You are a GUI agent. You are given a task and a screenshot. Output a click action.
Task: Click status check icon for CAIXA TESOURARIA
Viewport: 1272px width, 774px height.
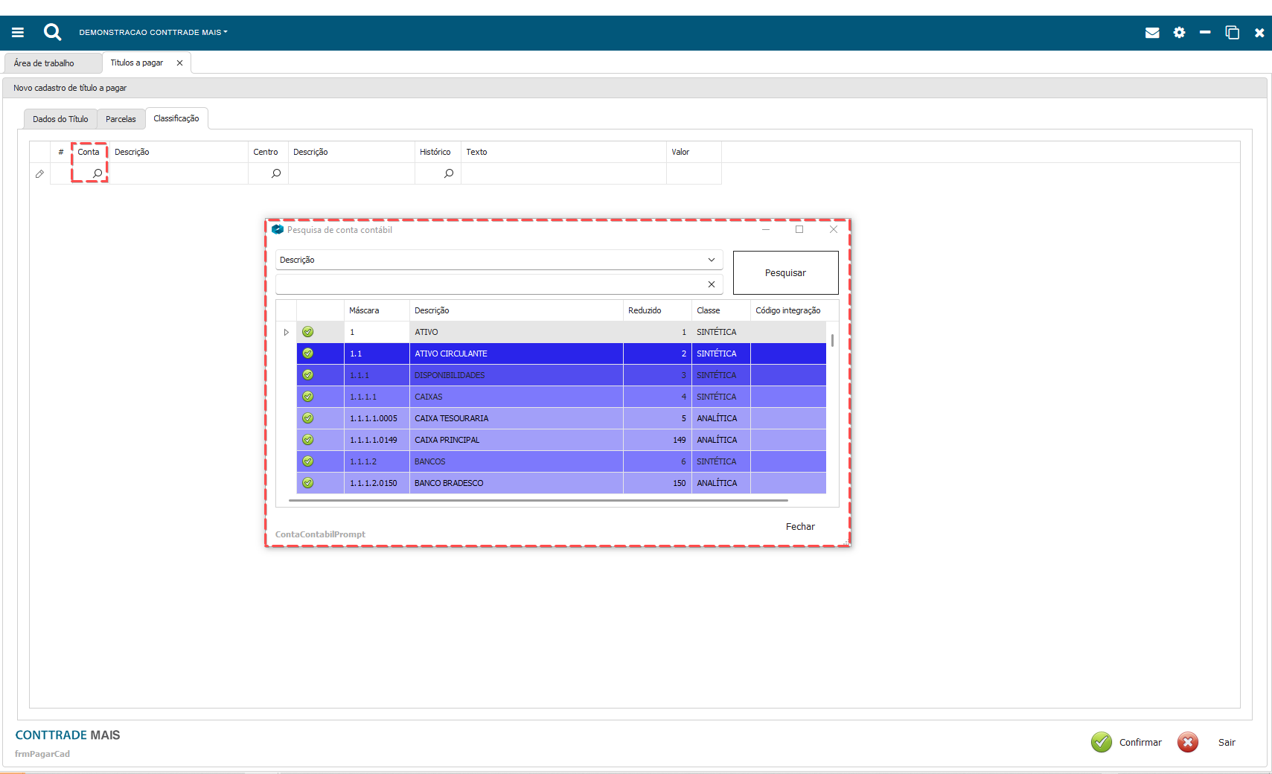308,418
